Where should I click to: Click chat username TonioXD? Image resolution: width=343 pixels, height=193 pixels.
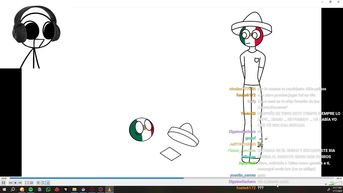click(248, 114)
